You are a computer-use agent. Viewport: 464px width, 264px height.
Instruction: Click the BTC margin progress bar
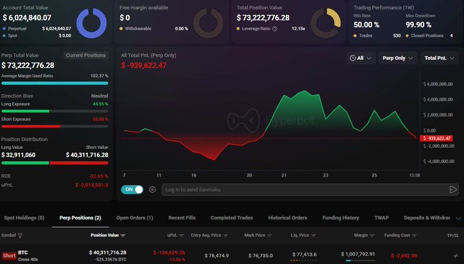(360, 261)
